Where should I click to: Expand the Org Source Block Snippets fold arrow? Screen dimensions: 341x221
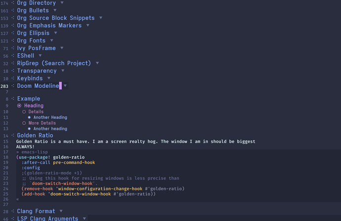[101, 18]
